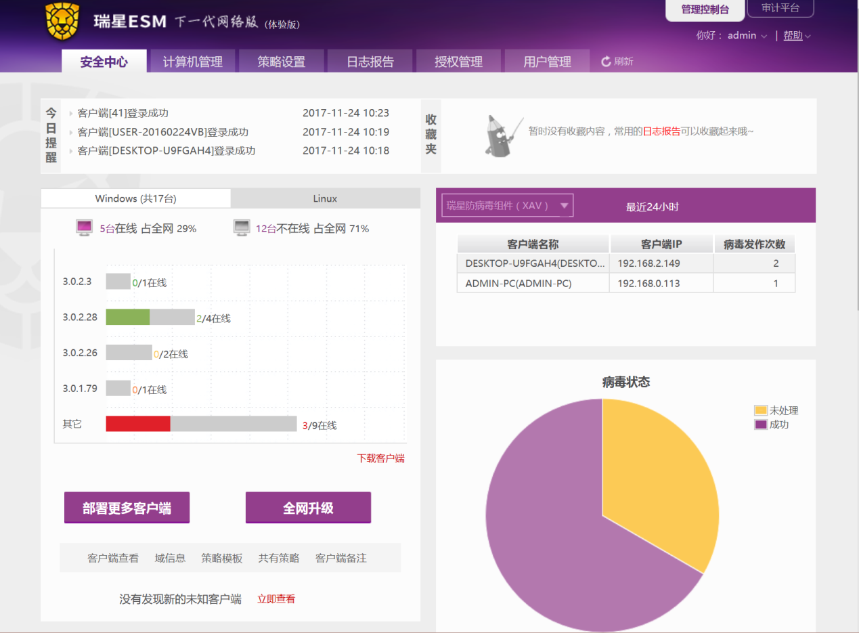Go to 日志报告 tab
This screenshot has width=859, height=633.
[x=370, y=62]
